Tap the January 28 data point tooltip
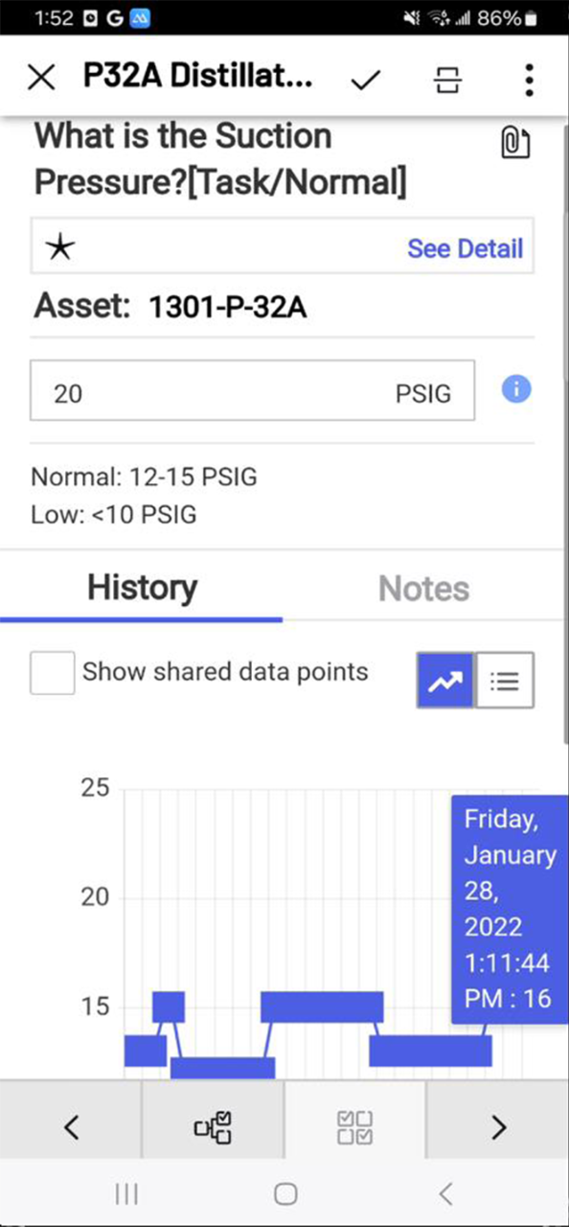 (x=510, y=908)
